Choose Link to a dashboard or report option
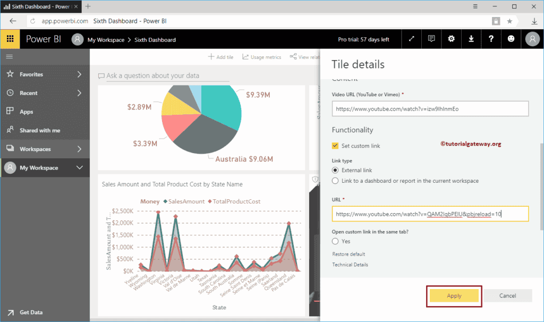The image size is (544, 322). click(x=335, y=180)
